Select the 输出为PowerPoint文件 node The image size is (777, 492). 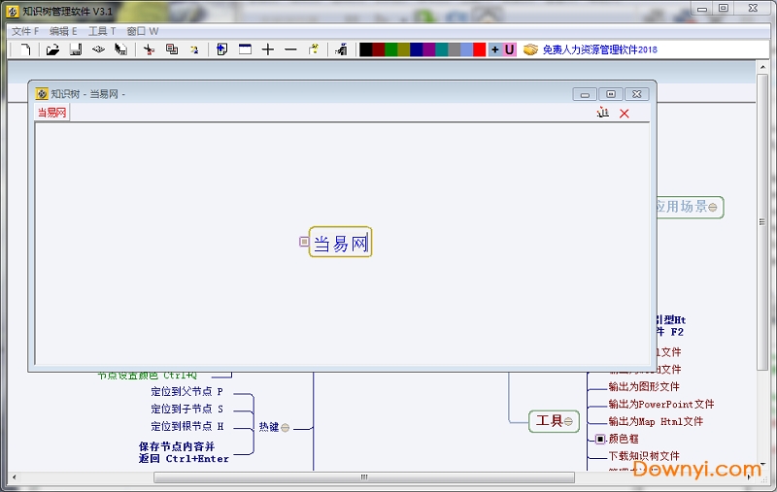click(661, 405)
